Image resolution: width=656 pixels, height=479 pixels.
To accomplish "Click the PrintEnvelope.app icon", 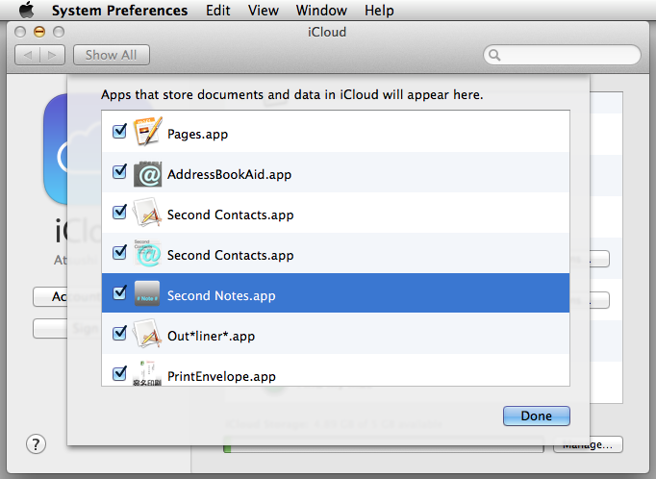I will pyautogui.click(x=147, y=373).
